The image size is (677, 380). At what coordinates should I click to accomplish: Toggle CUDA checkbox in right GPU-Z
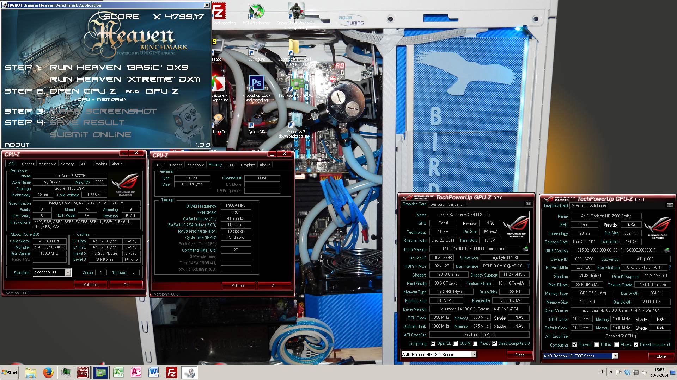(597, 345)
